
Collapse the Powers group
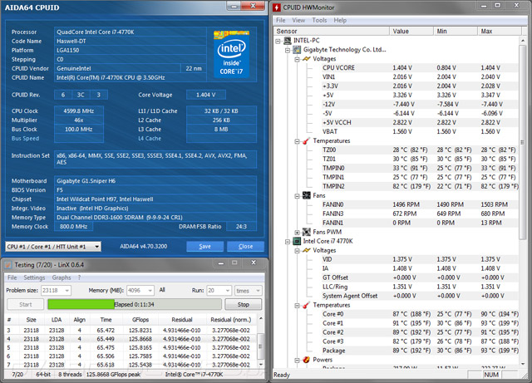pyautogui.click(x=297, y=361)
